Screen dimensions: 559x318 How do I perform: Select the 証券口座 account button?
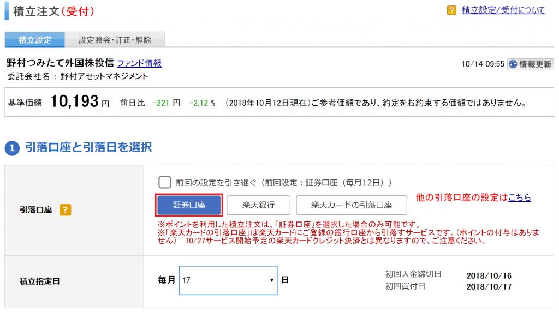(x=189, y=205)
